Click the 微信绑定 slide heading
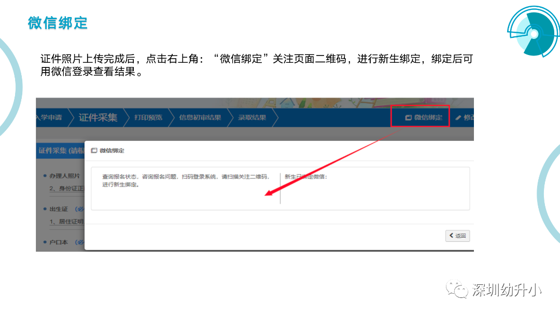This screenshot has height=315, width=560. 58,23
